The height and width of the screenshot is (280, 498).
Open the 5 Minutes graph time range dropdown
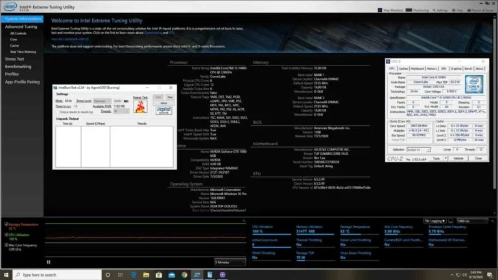pos(230,262)
